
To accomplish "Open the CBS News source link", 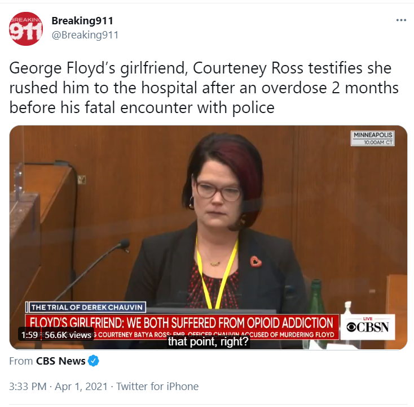I will click(x=60, y=361).
